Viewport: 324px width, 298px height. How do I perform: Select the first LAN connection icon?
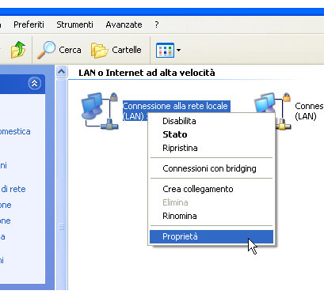click(100, 111)
